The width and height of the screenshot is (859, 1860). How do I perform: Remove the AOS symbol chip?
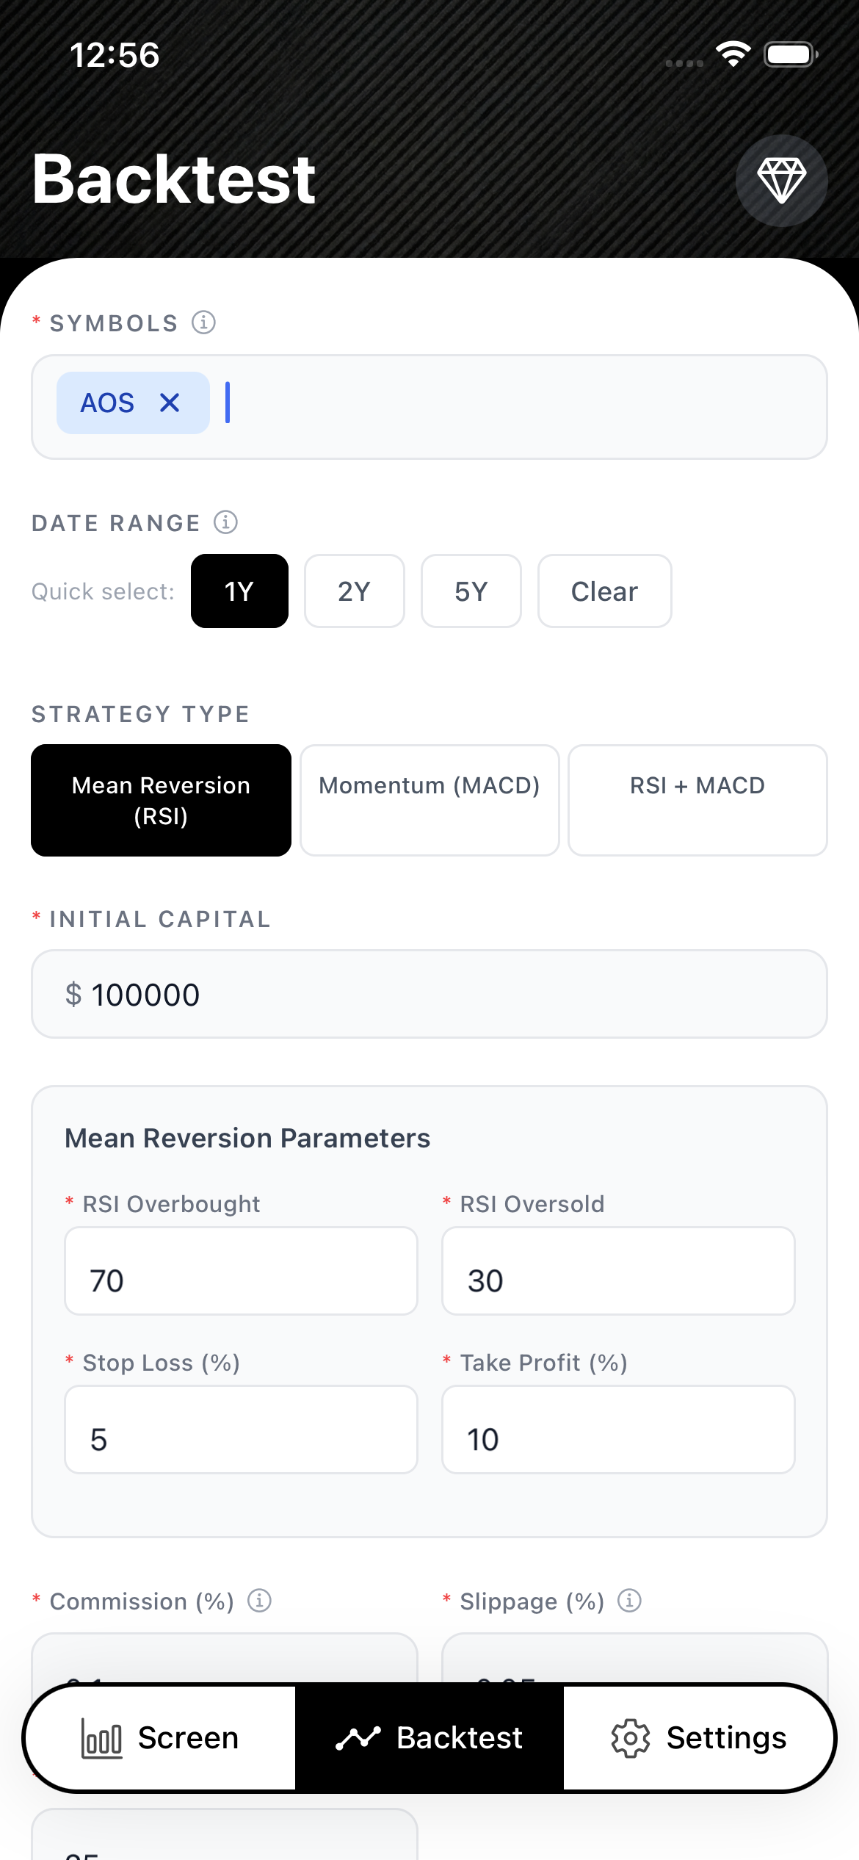pyautogui.click(x=170, y=403)
